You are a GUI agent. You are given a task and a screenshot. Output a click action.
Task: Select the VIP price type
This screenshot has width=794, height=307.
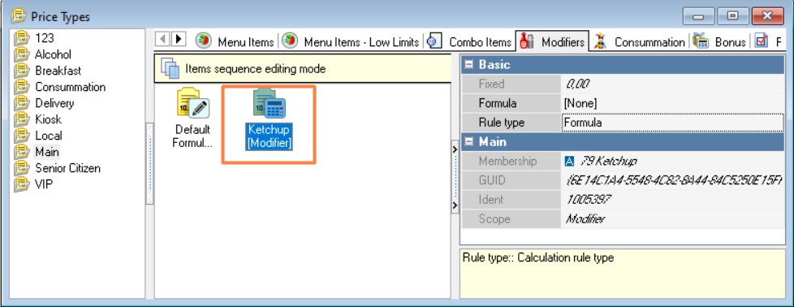[x=44, y=184]
